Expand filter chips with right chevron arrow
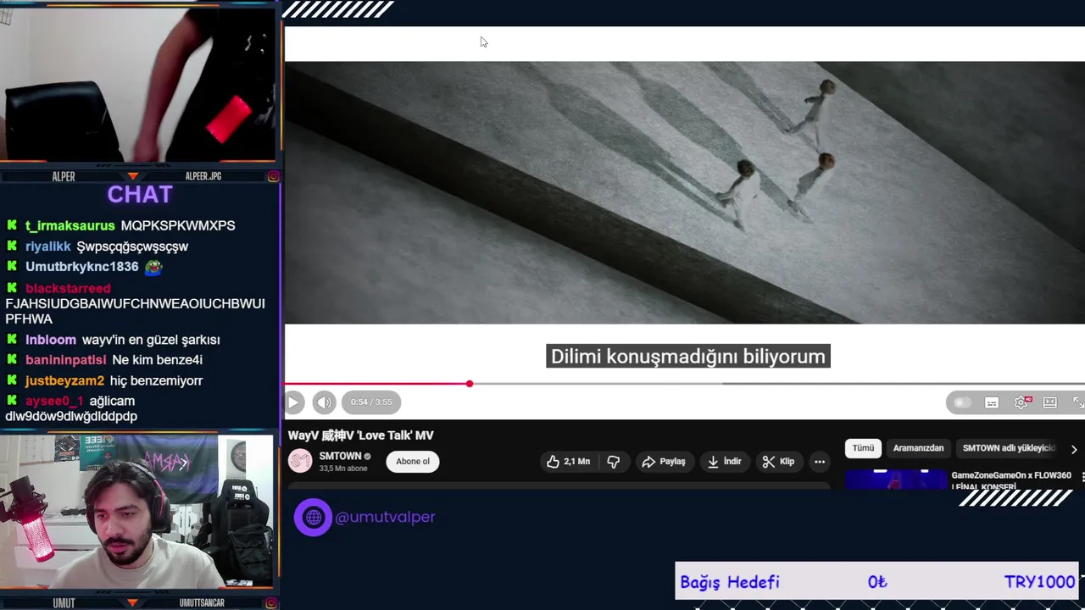 [x=1074, y=449]
